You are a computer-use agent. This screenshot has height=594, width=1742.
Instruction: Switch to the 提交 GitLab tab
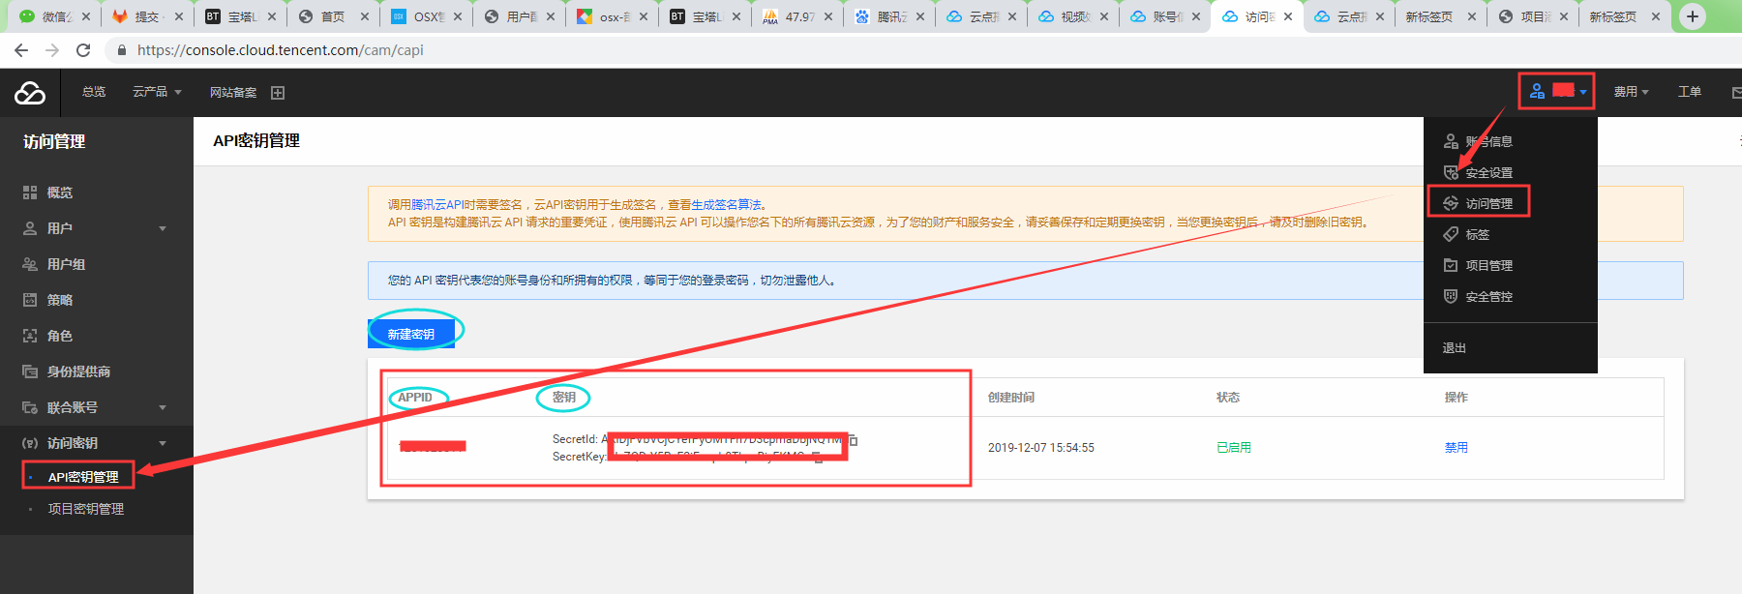pos(147,16)
